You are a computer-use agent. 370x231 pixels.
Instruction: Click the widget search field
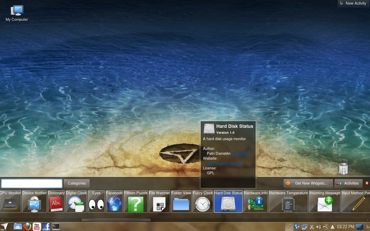pos(32,183)
